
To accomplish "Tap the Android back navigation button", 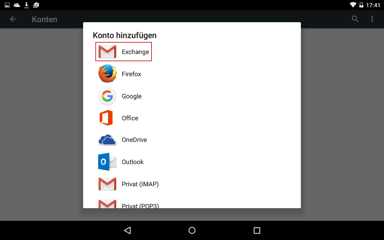I will 127,230.
